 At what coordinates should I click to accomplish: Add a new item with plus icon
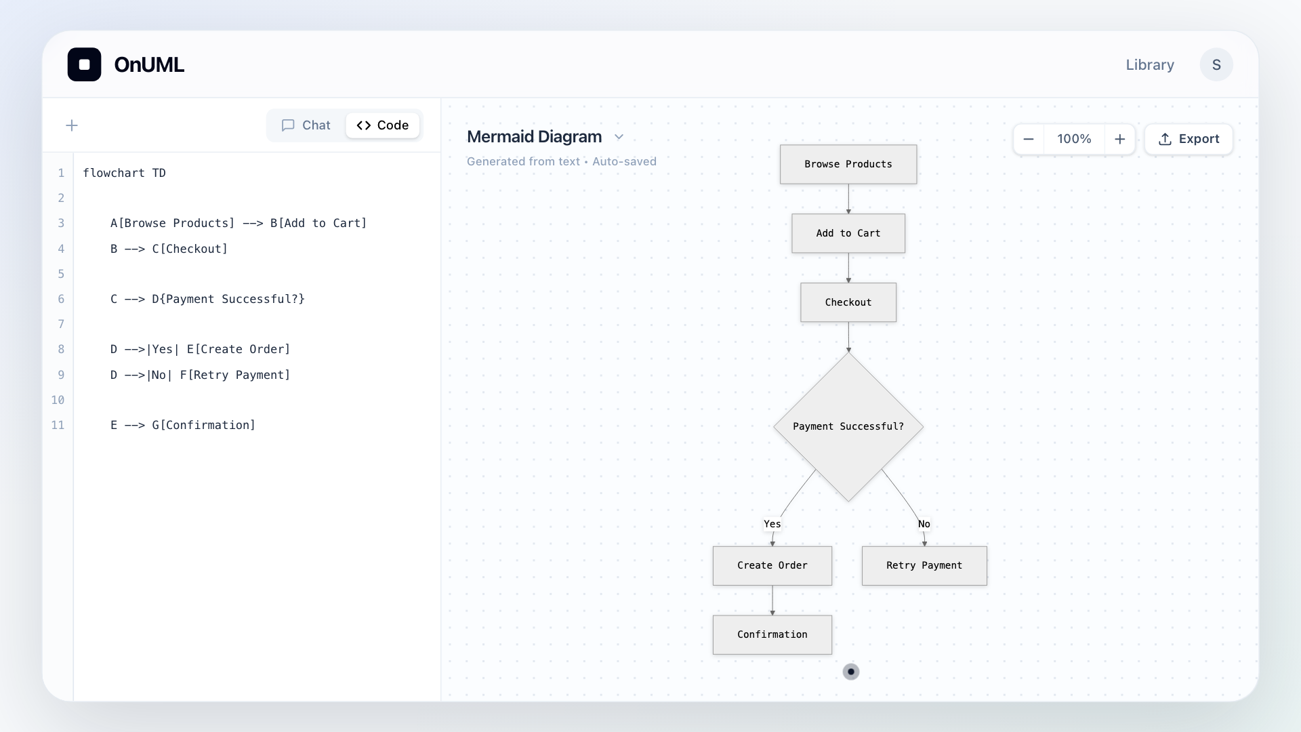(x=72, y=125)
